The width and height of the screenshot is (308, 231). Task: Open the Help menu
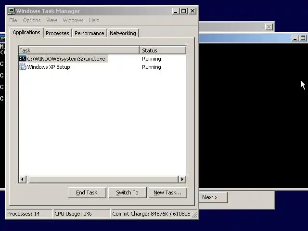(94, 20)
